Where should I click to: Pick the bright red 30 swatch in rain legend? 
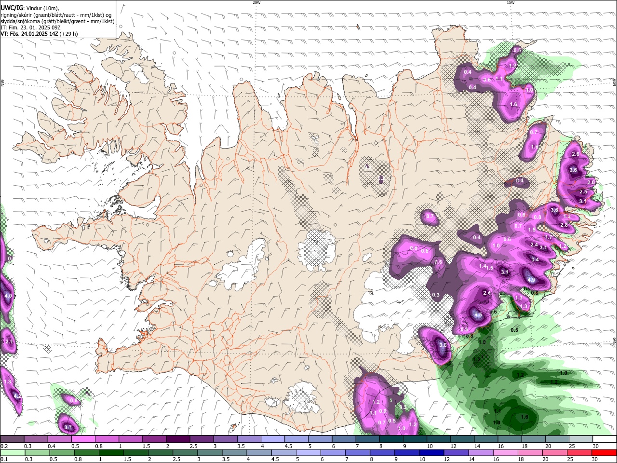(604, 453)
